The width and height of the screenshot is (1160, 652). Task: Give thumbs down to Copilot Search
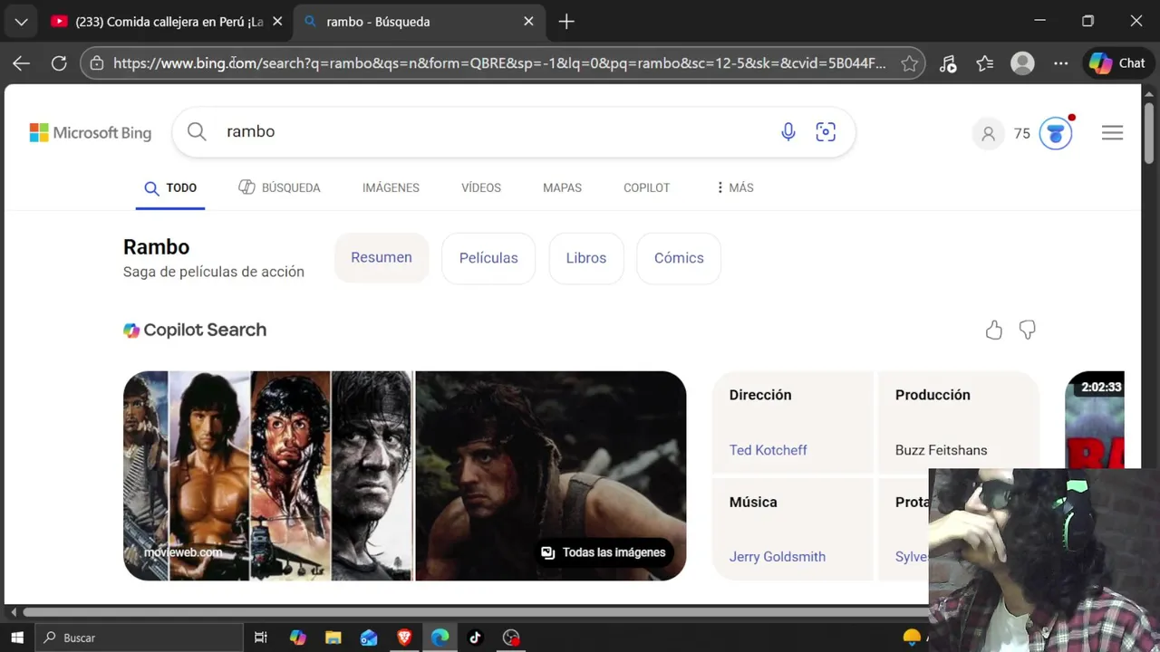(1027, 330)
